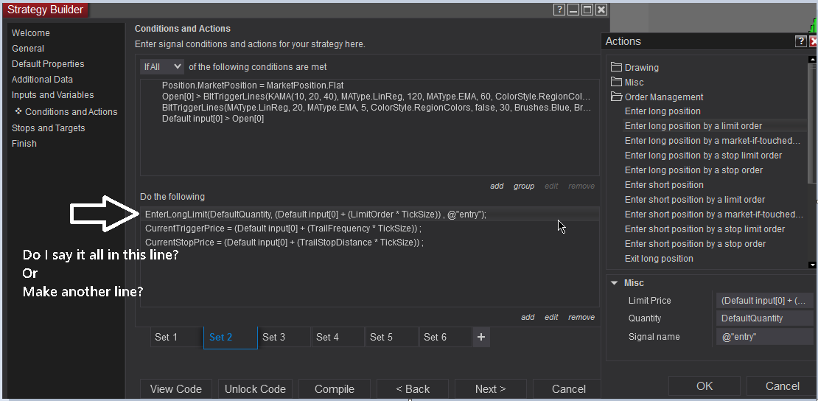This screenshot has height=401, width=818.
Task: Select Enter long position by a stop order
Action: 693,170
